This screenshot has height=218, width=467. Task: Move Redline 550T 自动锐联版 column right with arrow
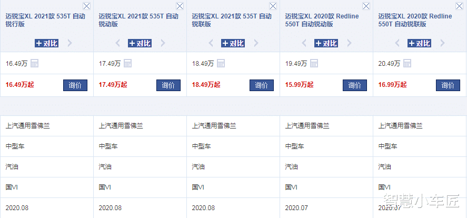pos(443,43)
